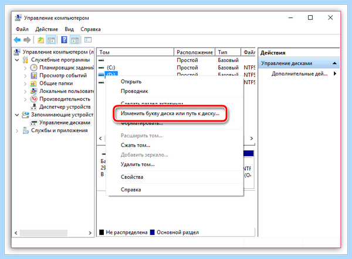This screenshot has height=259, width=352.
Task: Open the Справка menu in menu bar
Action: (x=90, y=29)
